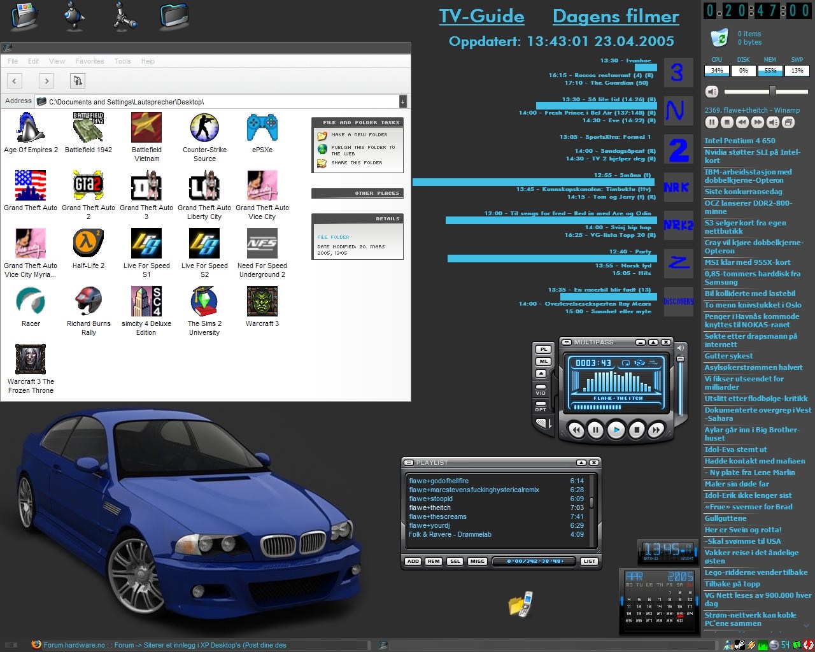Toggle the PL playlist button in Winamp
The width and height of the screenshot is (815, 652).
[543, 350]
